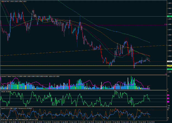Click the 12 Apr 16:30 time axis label
The image size is (172, 123).
30,122
